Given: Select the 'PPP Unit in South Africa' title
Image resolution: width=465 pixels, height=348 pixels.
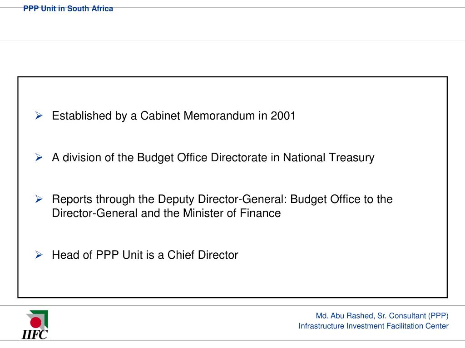Looking at the screenshot, I should pyautogui.click(x=68, y=9).
